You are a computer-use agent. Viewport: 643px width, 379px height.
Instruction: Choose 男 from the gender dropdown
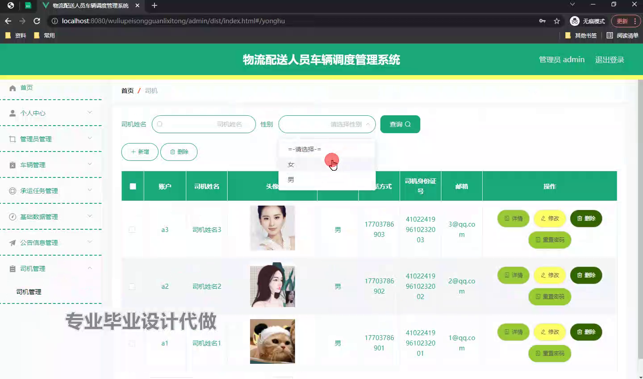click(327, 180)
